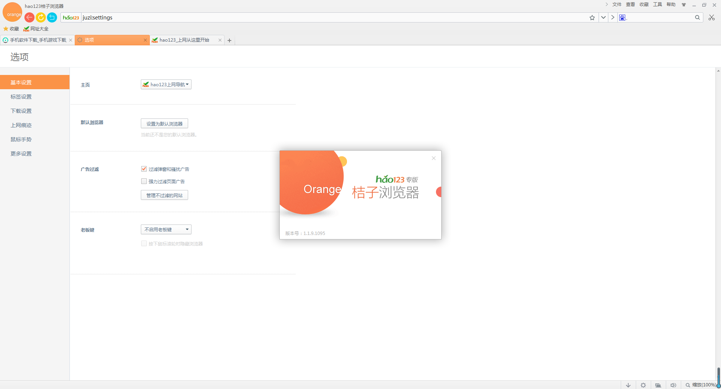Click the 选项 page heading

[20, 57]
